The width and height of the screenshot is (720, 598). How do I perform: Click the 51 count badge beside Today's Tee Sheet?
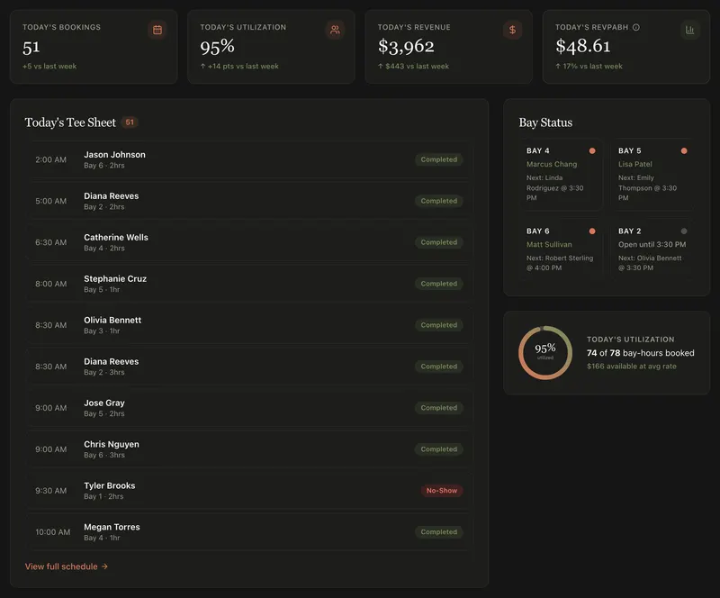tap(130, 122)
